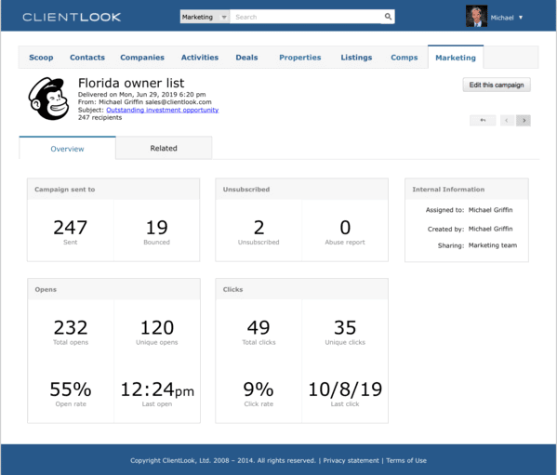Click the 55% Open rate value
The width and height of the screenshot is (557, 475).
(x=71, y=389)
